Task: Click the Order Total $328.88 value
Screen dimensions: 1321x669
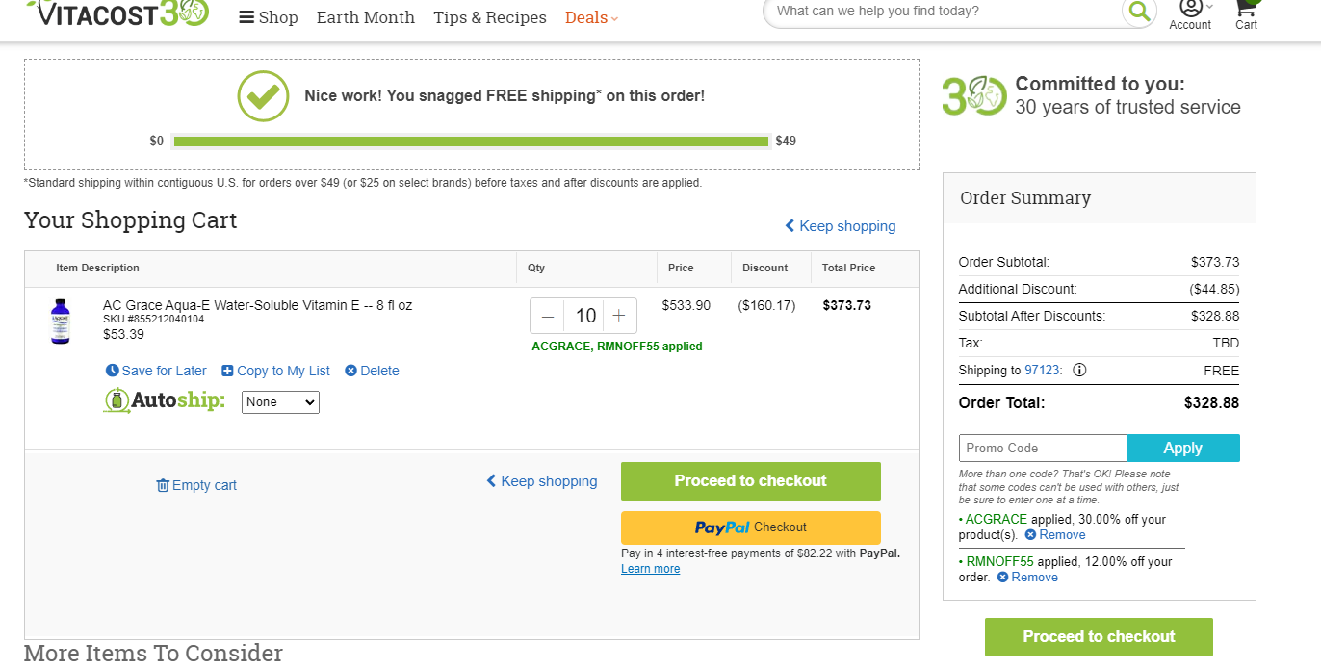Action: point(1211,403)
